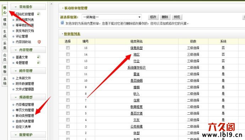The image size is (245, 140).
Task: Collapse the 附件管理 sidebar section
Action: coord(28,71)
